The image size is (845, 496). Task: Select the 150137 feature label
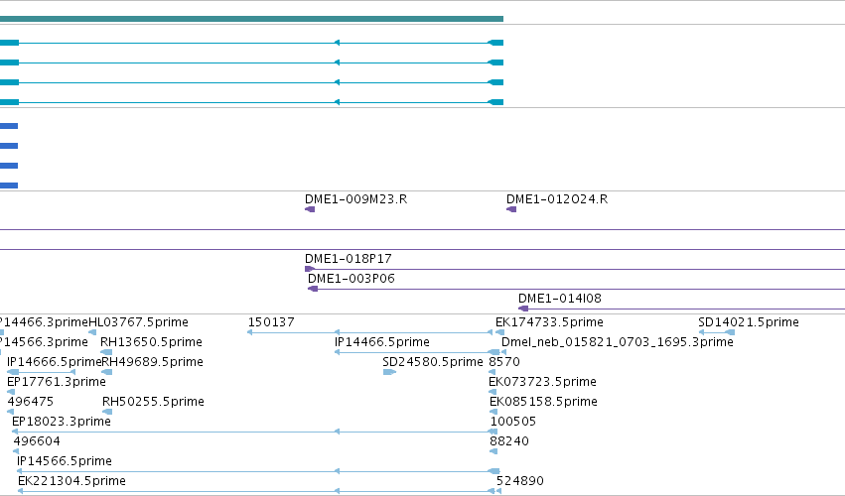coord(271,322)
